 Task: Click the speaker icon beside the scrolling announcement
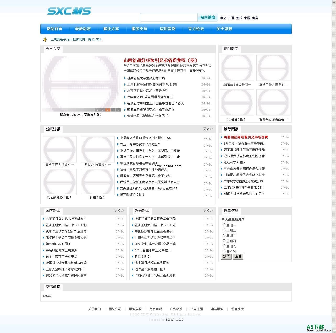tap(45, 39)
